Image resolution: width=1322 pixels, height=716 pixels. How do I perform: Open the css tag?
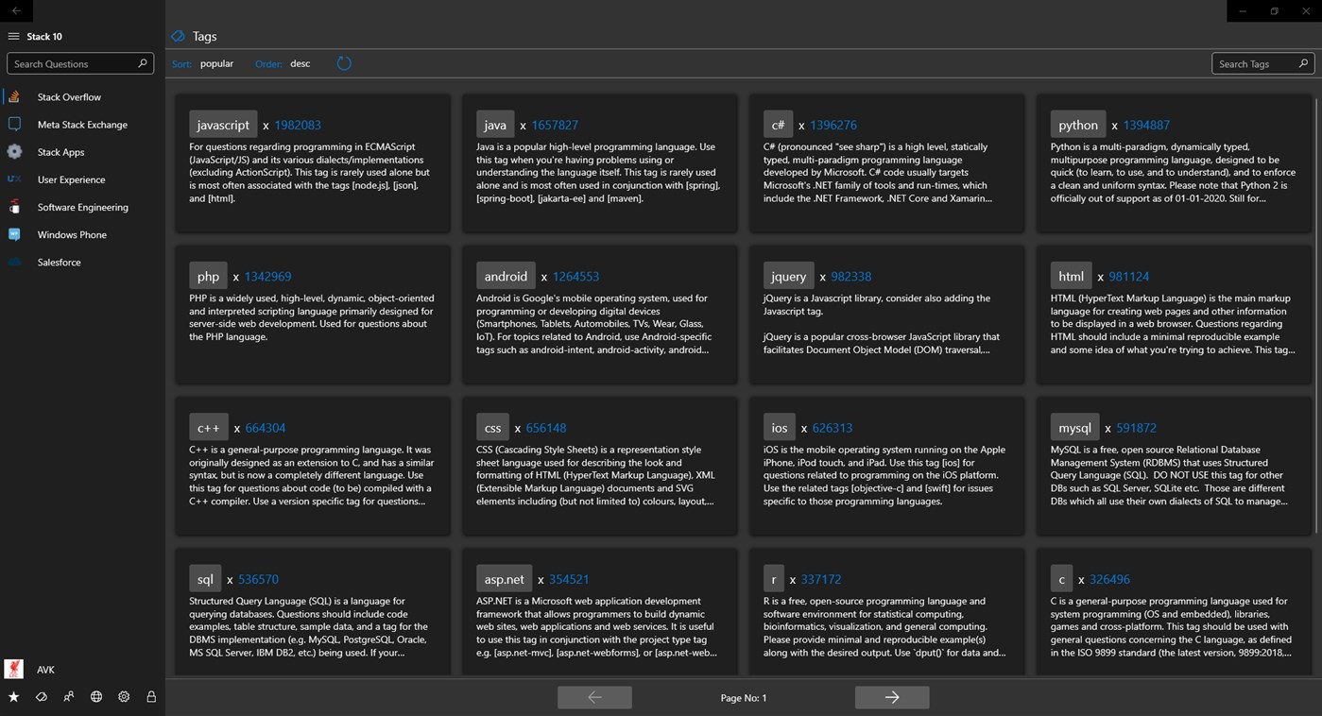[x=492, y=427]
